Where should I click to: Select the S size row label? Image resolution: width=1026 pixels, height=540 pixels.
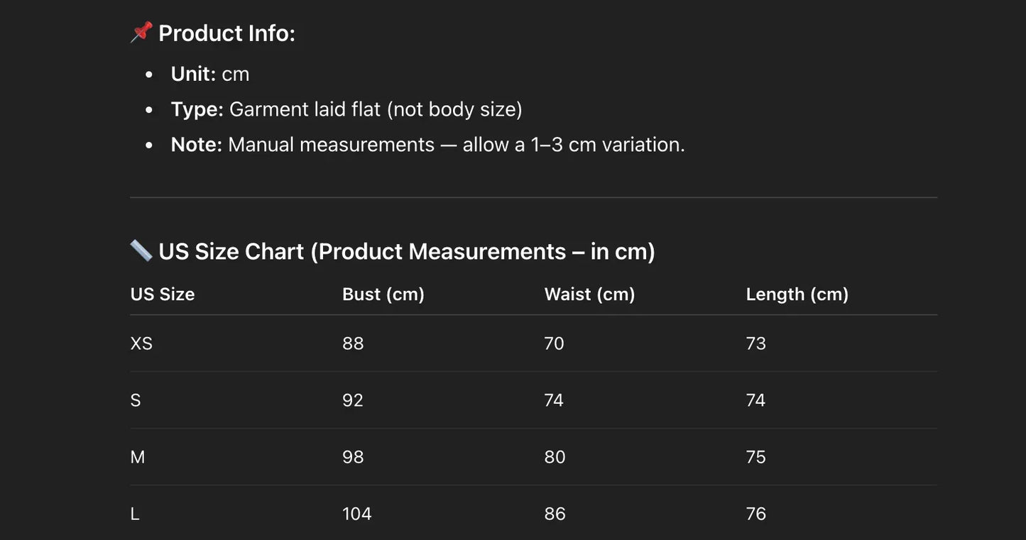(x=136, y=400)
